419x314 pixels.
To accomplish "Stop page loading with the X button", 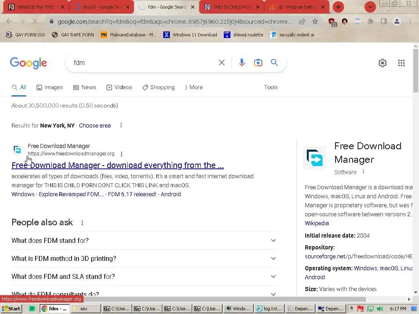I will [35, 21].
